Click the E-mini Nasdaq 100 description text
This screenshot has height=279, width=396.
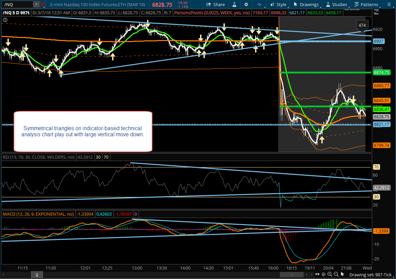point(98,4)
